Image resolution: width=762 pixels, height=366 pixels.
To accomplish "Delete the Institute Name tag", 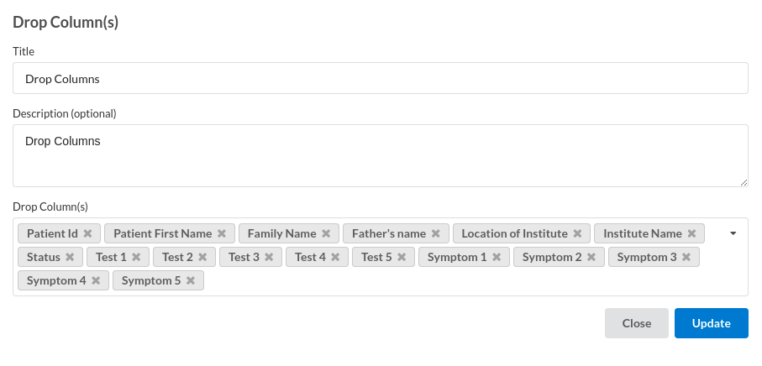I will tap(691, 233).
